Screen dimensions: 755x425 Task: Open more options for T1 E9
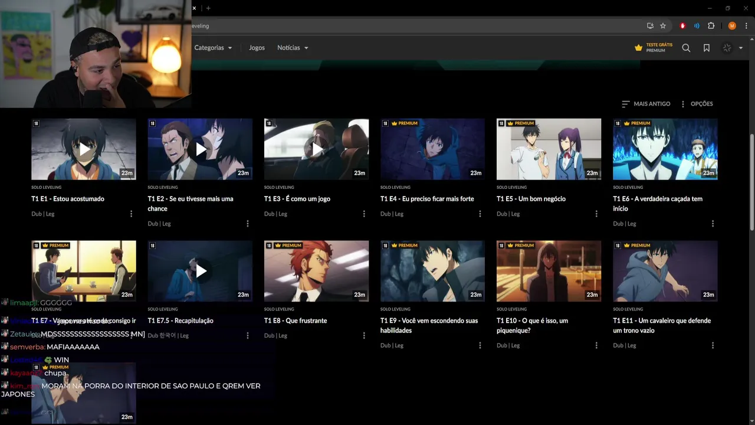[480, 345]
